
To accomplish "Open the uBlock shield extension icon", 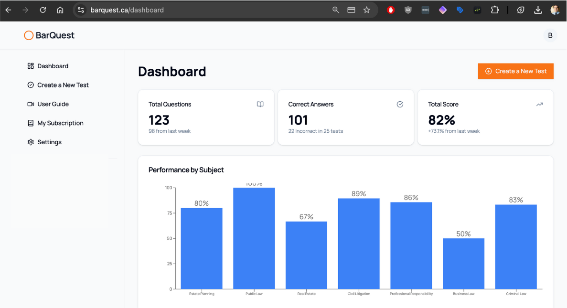I will tap(408, 10).
